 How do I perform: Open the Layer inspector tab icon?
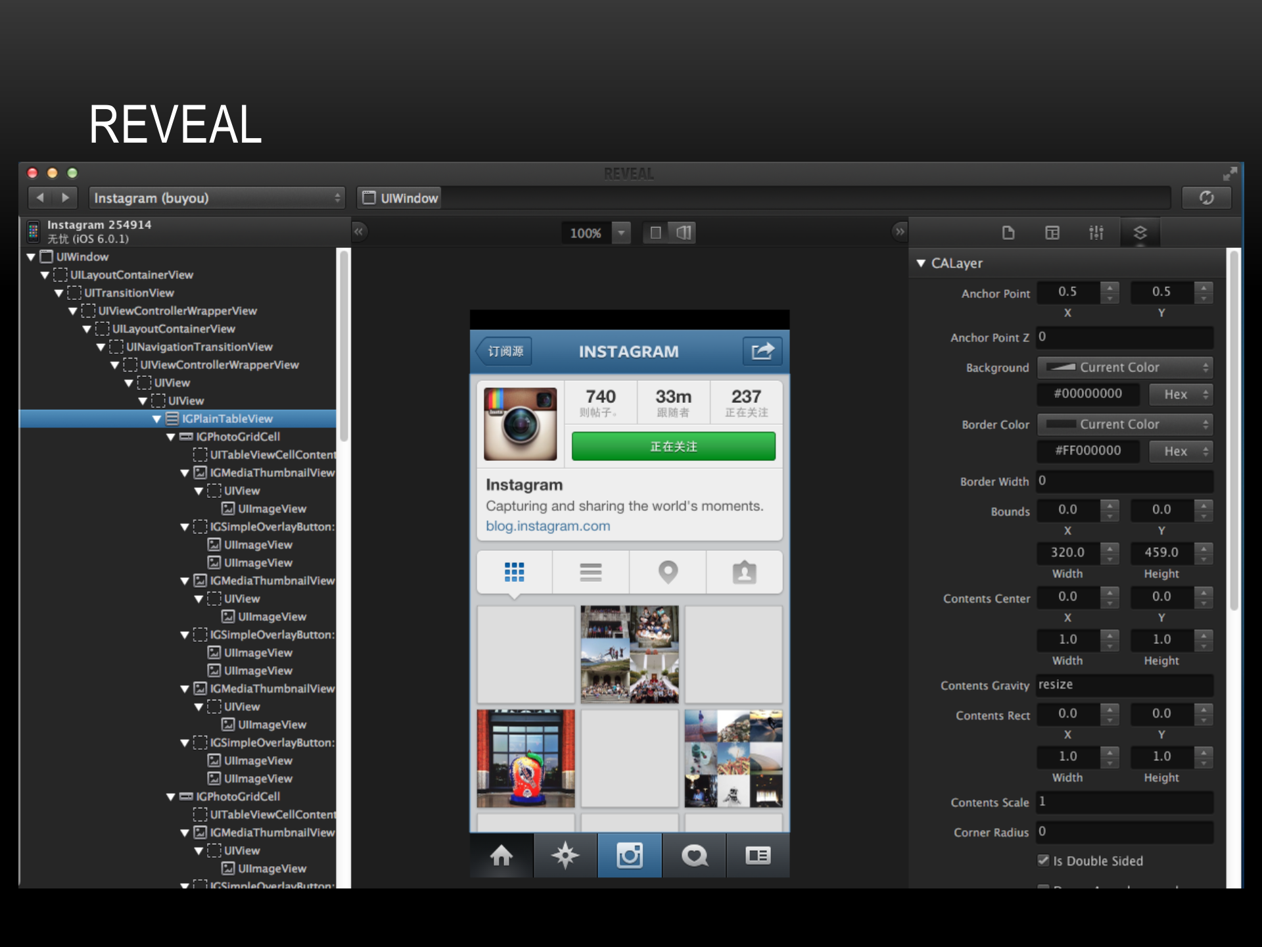pos(1140,232)
